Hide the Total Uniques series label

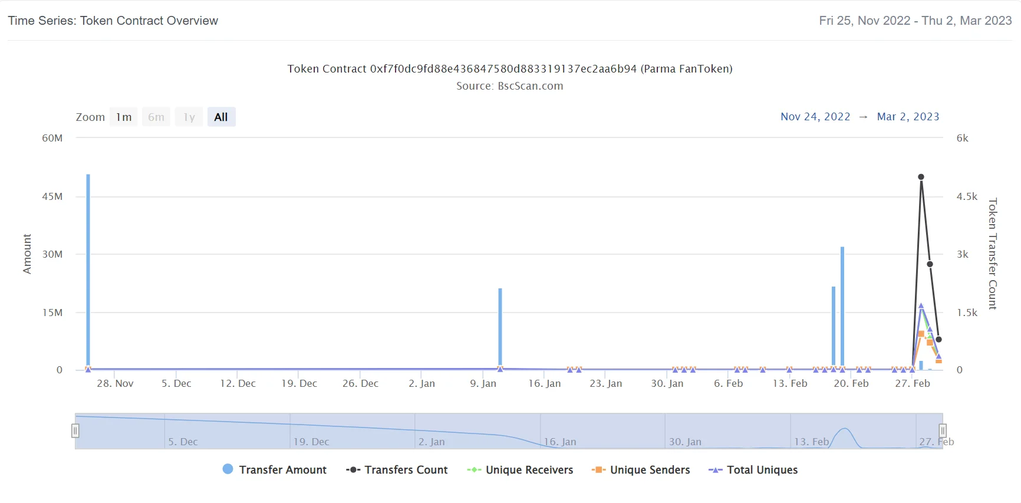(762, 470)
